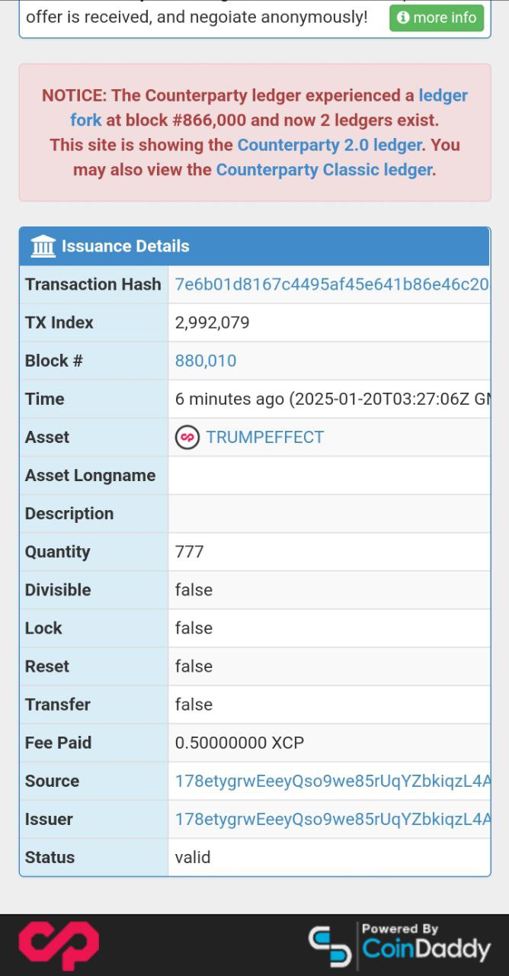Open the Counterparty 2.0 ledger link

(x=329, y=145)
